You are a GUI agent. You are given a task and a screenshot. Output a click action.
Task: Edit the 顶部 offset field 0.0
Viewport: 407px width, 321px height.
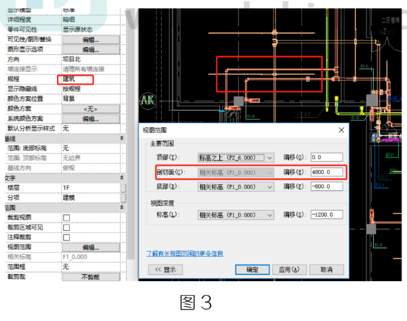pos(327,157)
